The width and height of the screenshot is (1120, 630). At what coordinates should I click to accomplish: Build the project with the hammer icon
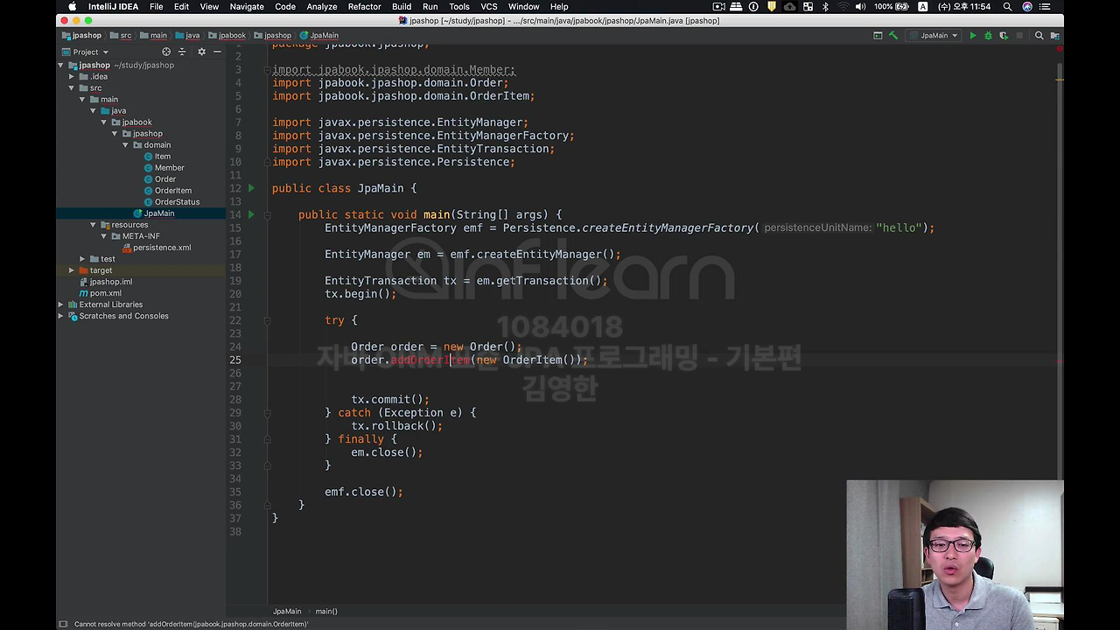pyautogui.click(x=893, y=36)
